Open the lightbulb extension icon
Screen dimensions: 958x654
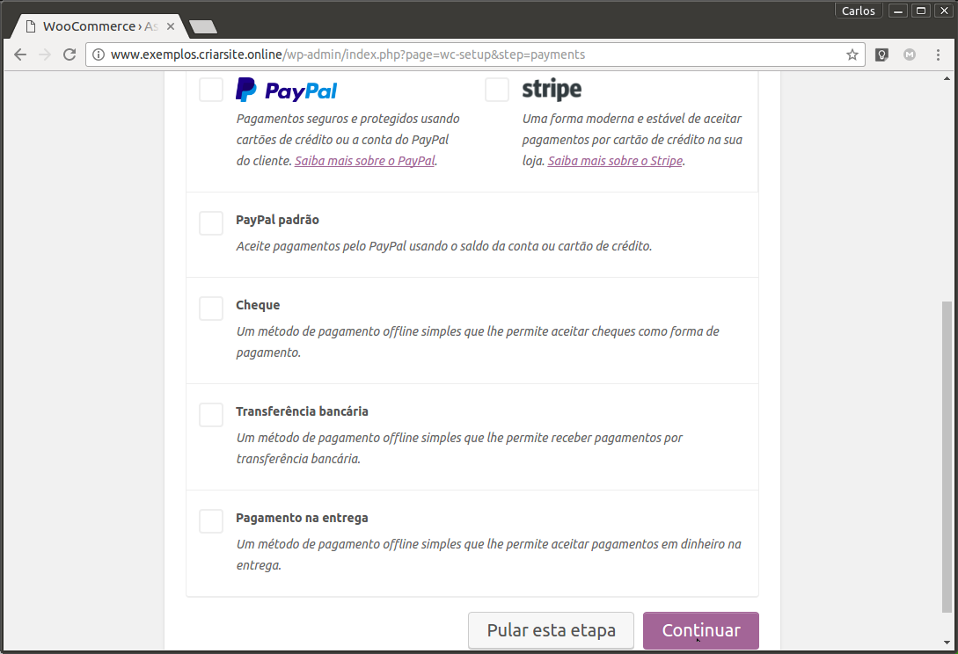881,54
